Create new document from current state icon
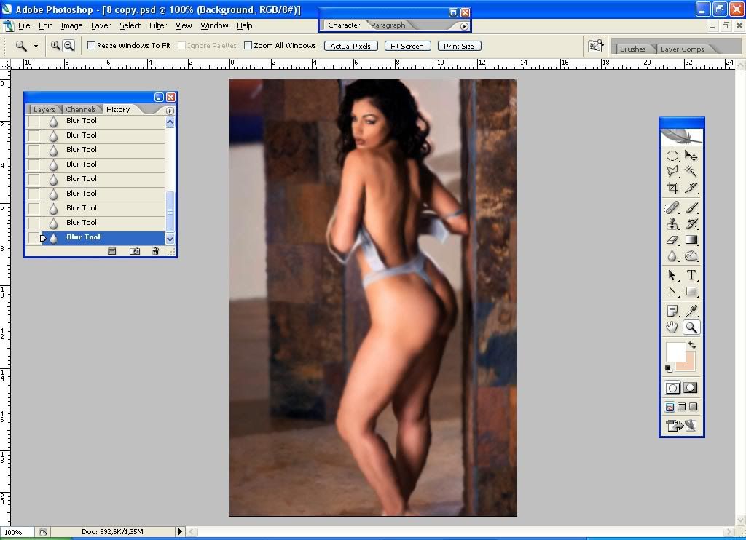The height and width of the screenshot is (540, 746). click(x=111, y=251)
